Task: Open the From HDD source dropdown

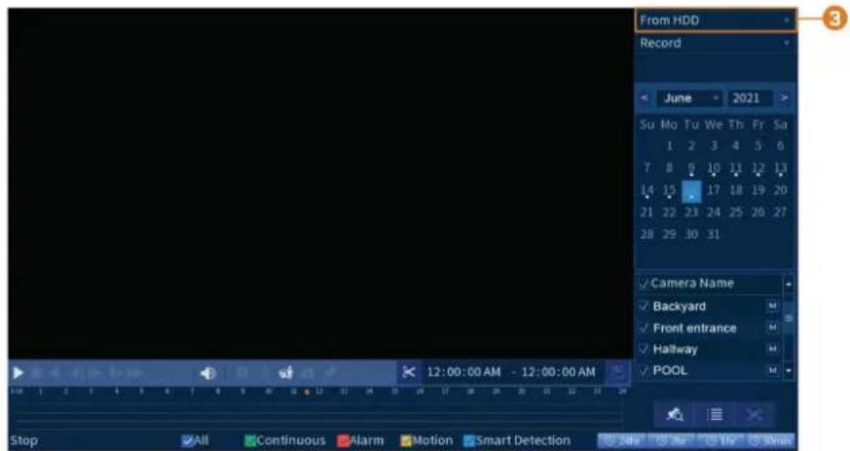Action: [x=715, y=20]
